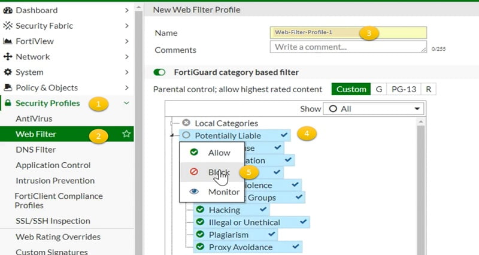Click the Policy & Objects icon
This screenshot has height=255, width=479.
pos(8,87)
